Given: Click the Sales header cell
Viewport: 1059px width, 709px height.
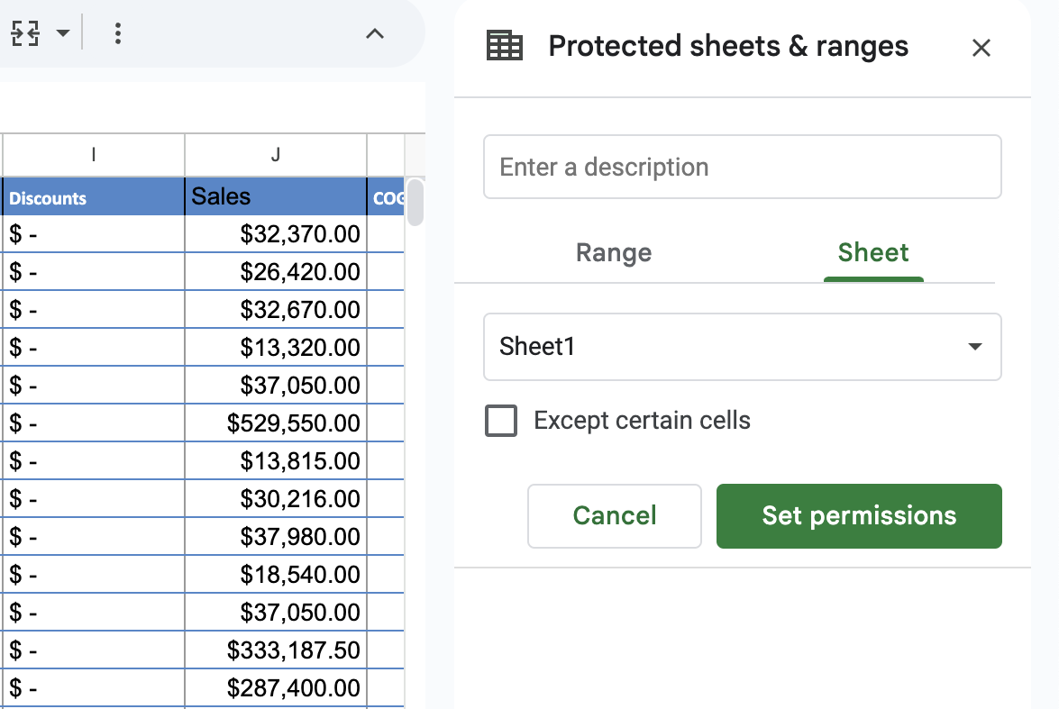Looking at the screenshot, I should pyautogui.click(x=276, y=197).
